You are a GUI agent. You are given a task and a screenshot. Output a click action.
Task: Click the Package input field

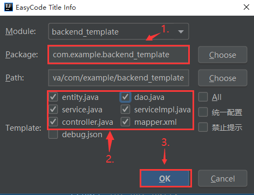(x=119, y=55)
